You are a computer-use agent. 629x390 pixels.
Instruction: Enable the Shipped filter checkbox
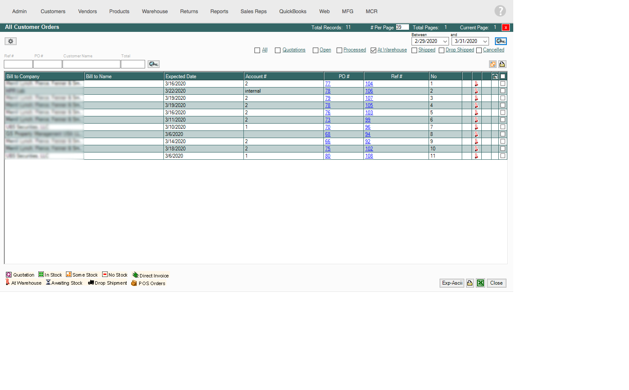[414, 50]
